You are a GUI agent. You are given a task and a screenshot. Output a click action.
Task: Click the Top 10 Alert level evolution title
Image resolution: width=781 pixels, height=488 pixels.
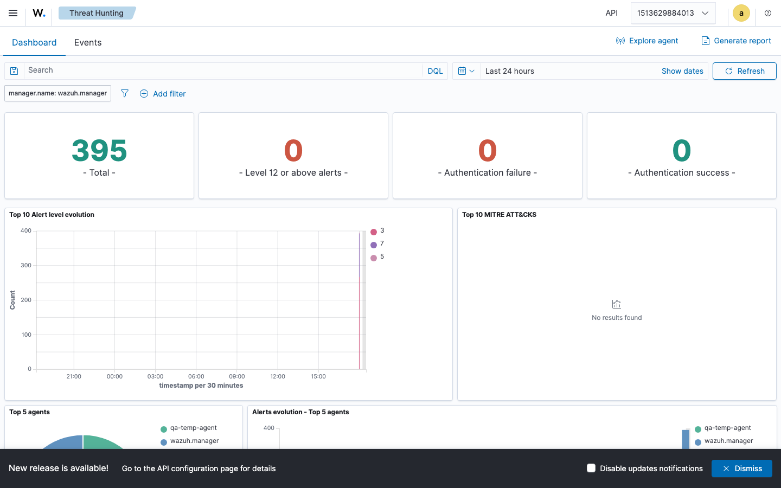[x=52, y=215]
